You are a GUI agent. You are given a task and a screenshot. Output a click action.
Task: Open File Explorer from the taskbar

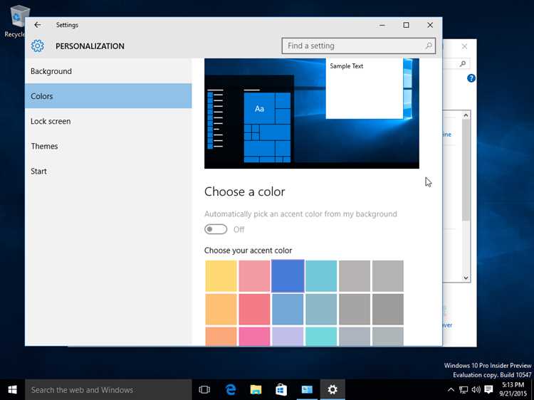[256, 389]
